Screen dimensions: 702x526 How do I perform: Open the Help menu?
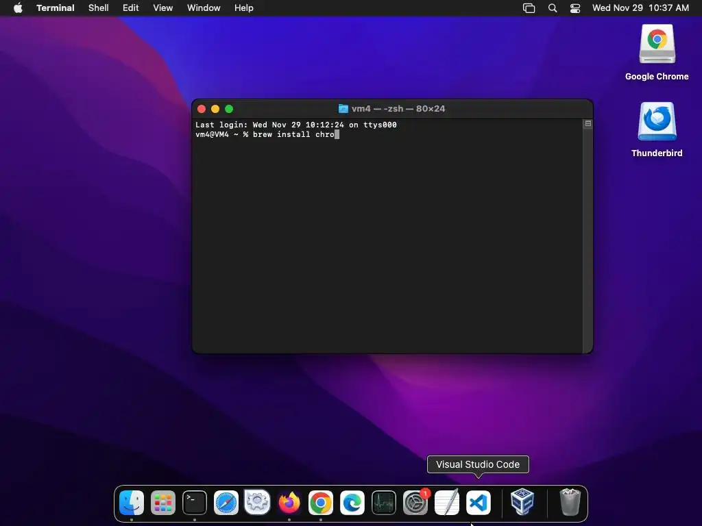point(244,8)
